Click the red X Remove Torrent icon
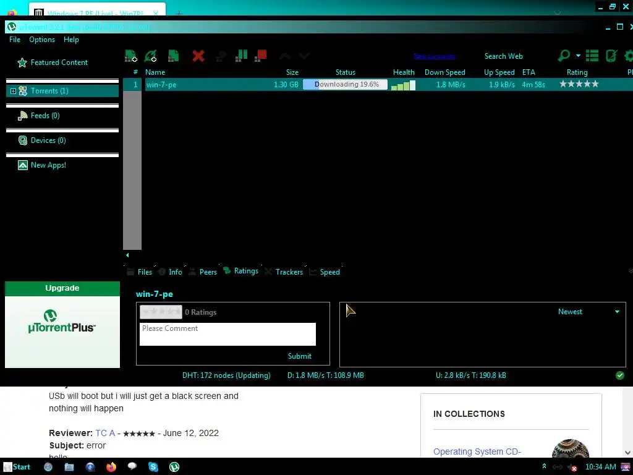 (x=198, y=56)
